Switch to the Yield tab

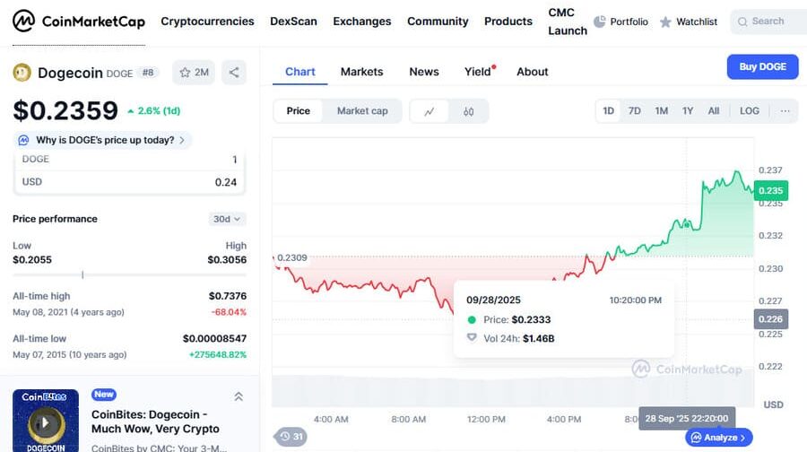point(479,72)
